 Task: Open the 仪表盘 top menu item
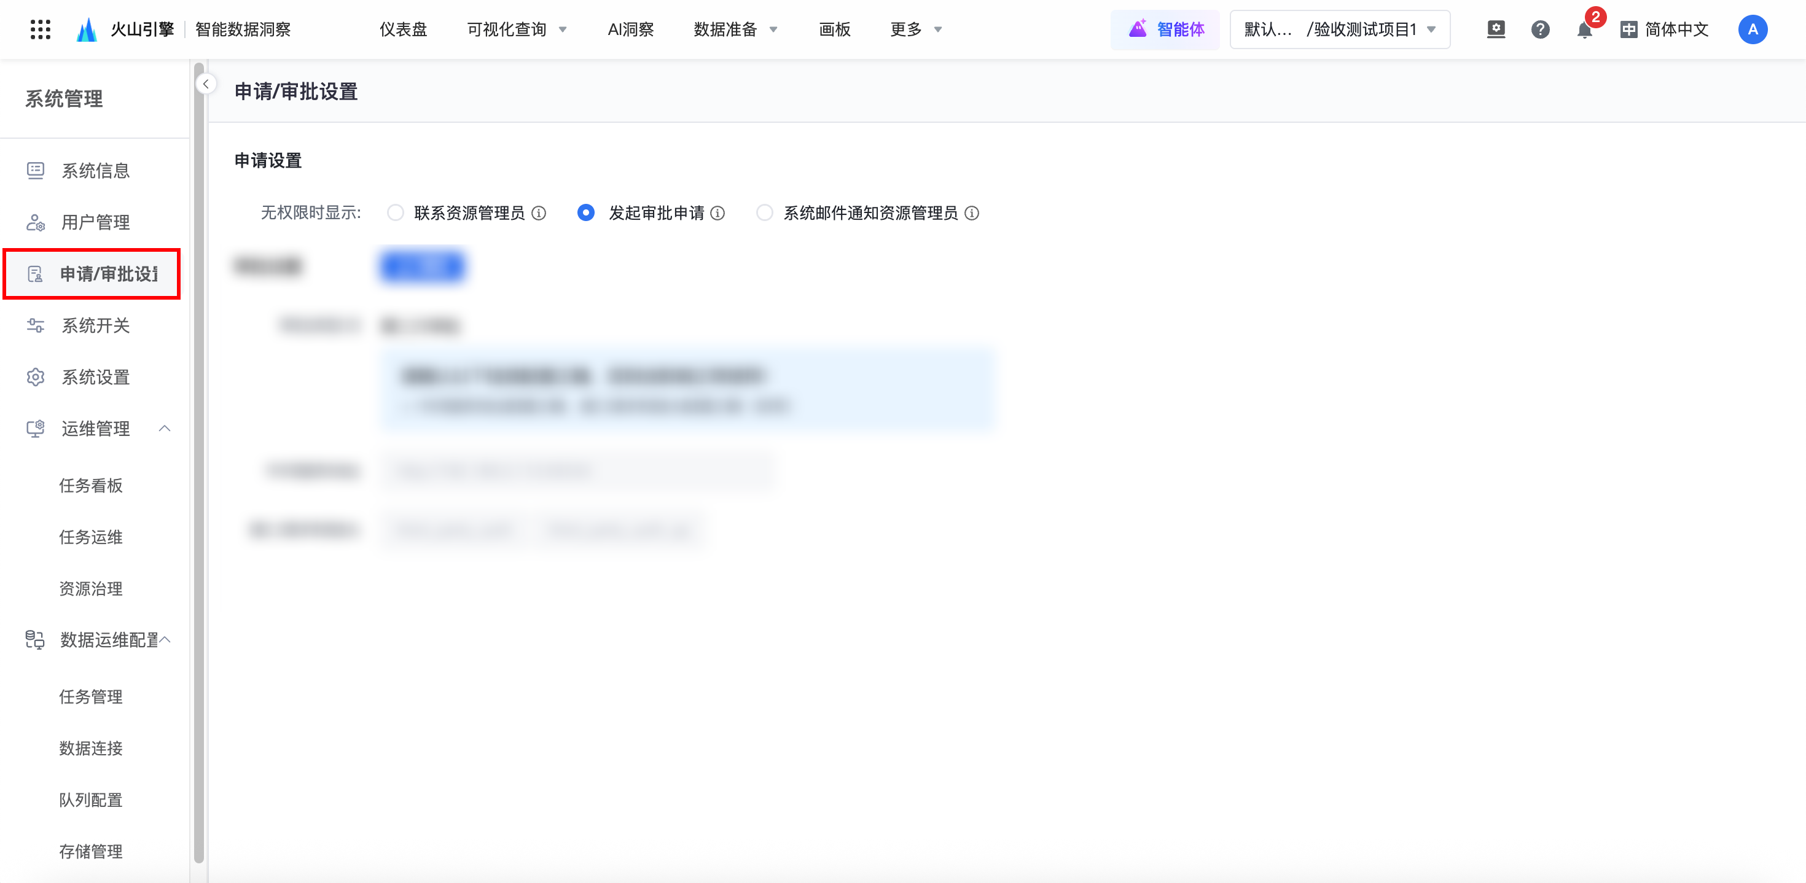pos(403,29)
